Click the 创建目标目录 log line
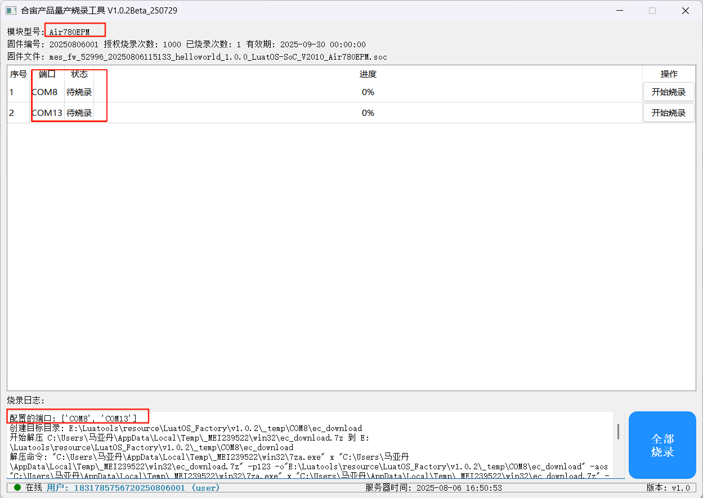703x498 pixels. tap(186, 428)
